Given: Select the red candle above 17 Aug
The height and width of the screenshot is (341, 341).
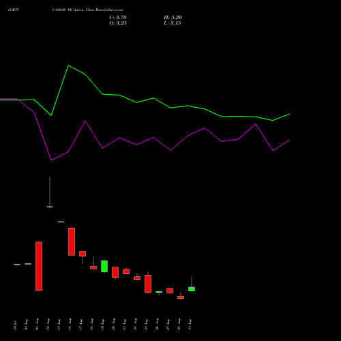Looking at the screenshot, I should (83, 254).
